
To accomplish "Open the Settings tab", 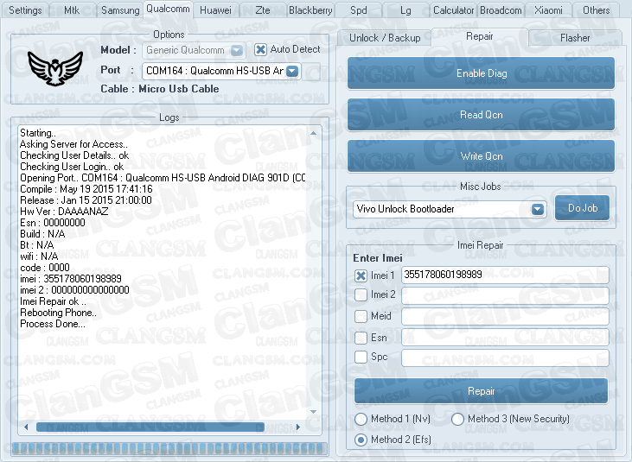I will [x=25, y=10].
